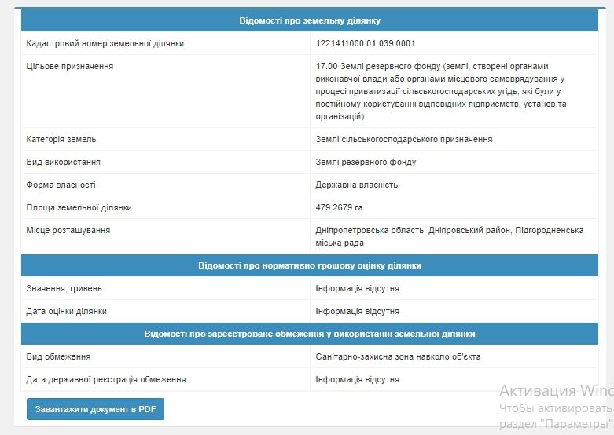Click the "Землі сільськогосподарського призначення" value
Viewport: 614px width, 435px height.
404,140
